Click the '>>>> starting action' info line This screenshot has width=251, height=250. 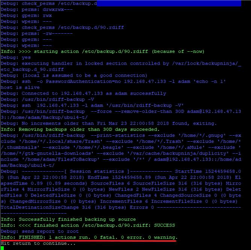point(103,52)
